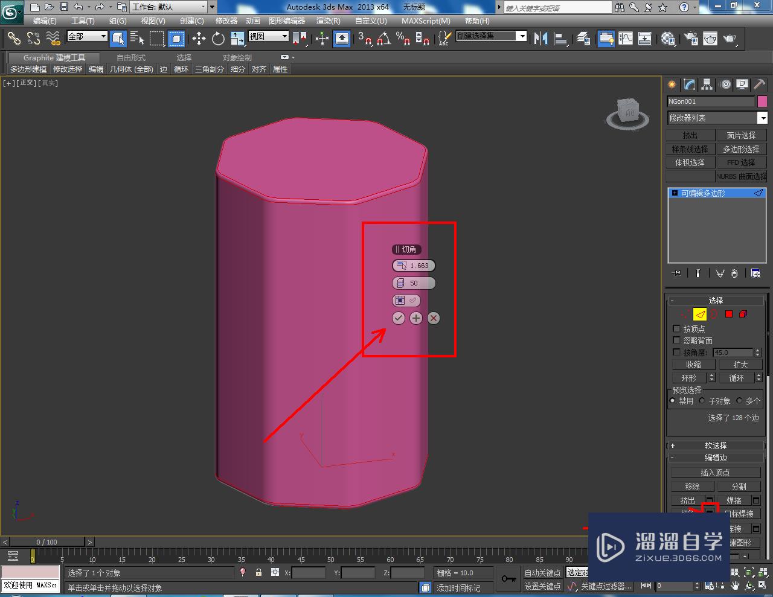Image resolution: width=773 pixels, height=597 pixels.
Task: Collapse the 编辑边 rollout
Action: [716, 458]
